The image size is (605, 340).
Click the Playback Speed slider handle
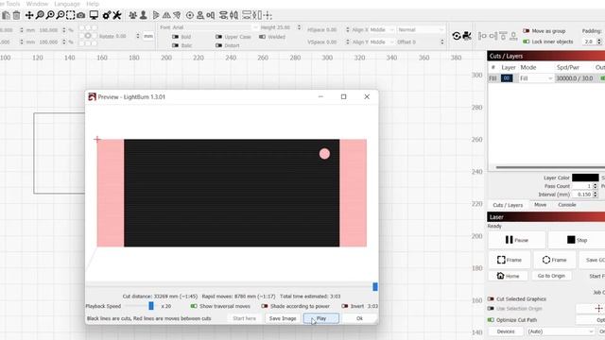point(151,306)
